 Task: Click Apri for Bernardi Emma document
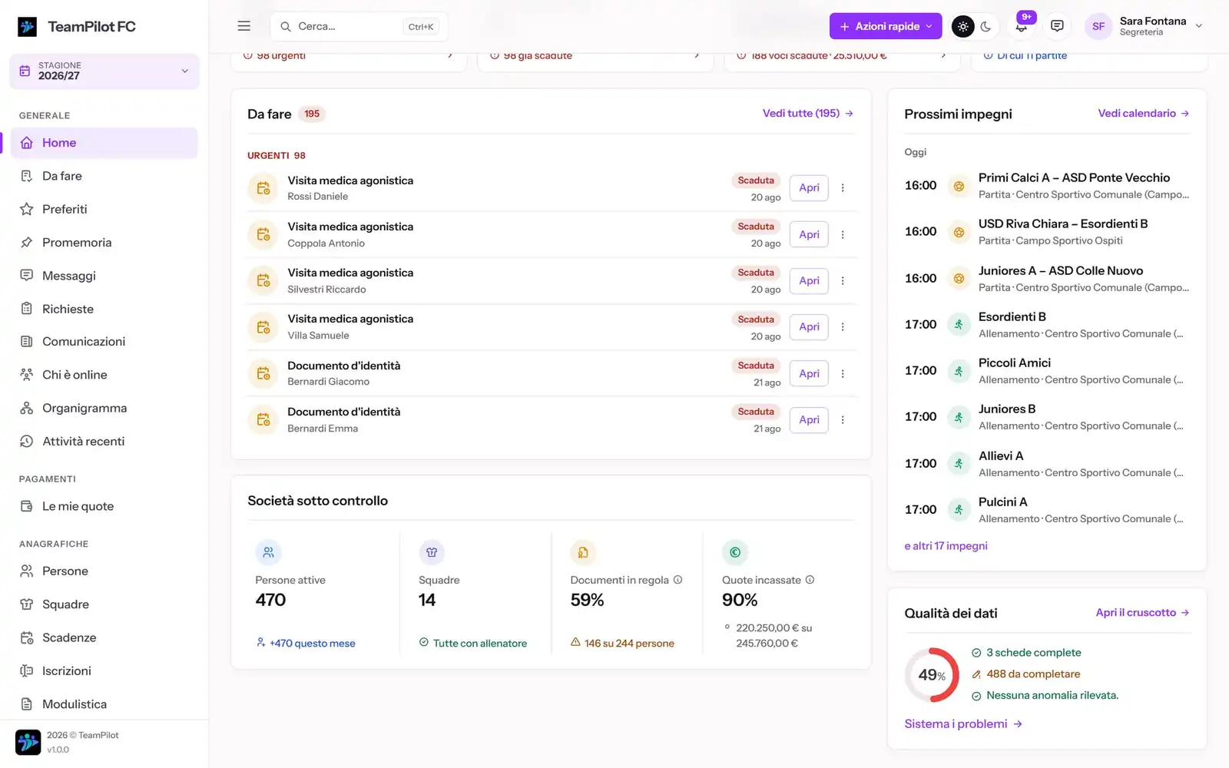click(809, 420)
